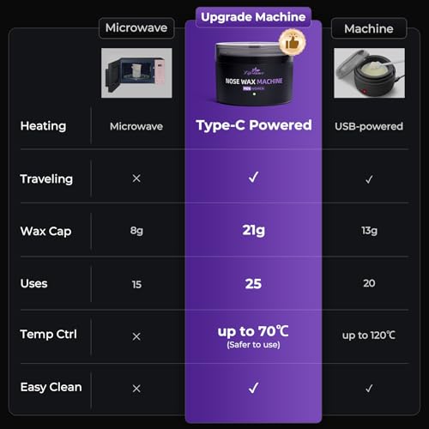
Task: Open the USB wax warmer machine image
Action: pos(369,73)
